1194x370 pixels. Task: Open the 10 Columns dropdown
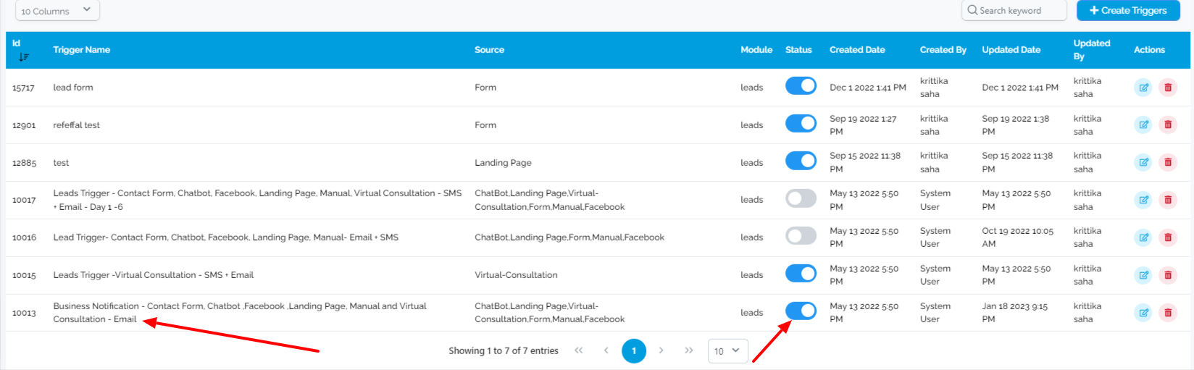pyautogui.click(x=57, y=11)
